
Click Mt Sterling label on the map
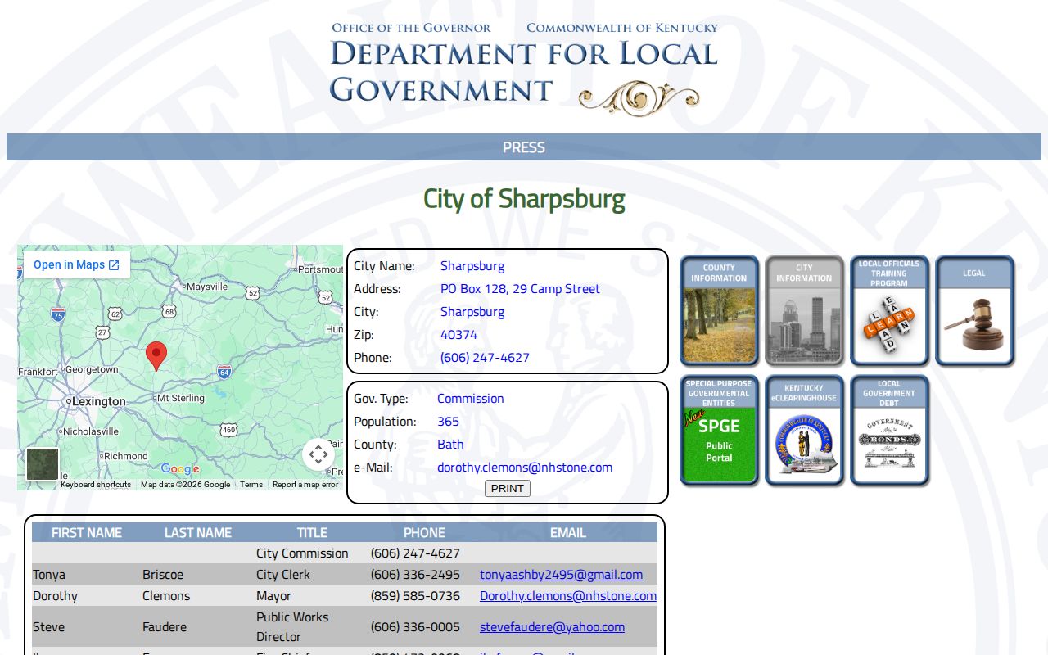click(x=180, y=398)
